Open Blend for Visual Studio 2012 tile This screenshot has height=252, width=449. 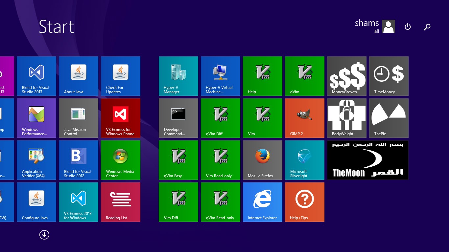79,160
